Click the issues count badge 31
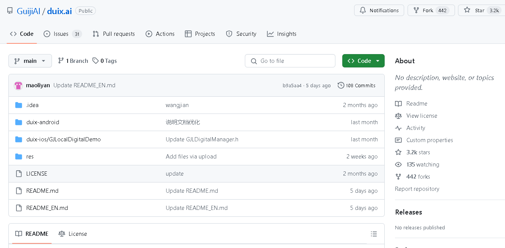 (77, 34)
